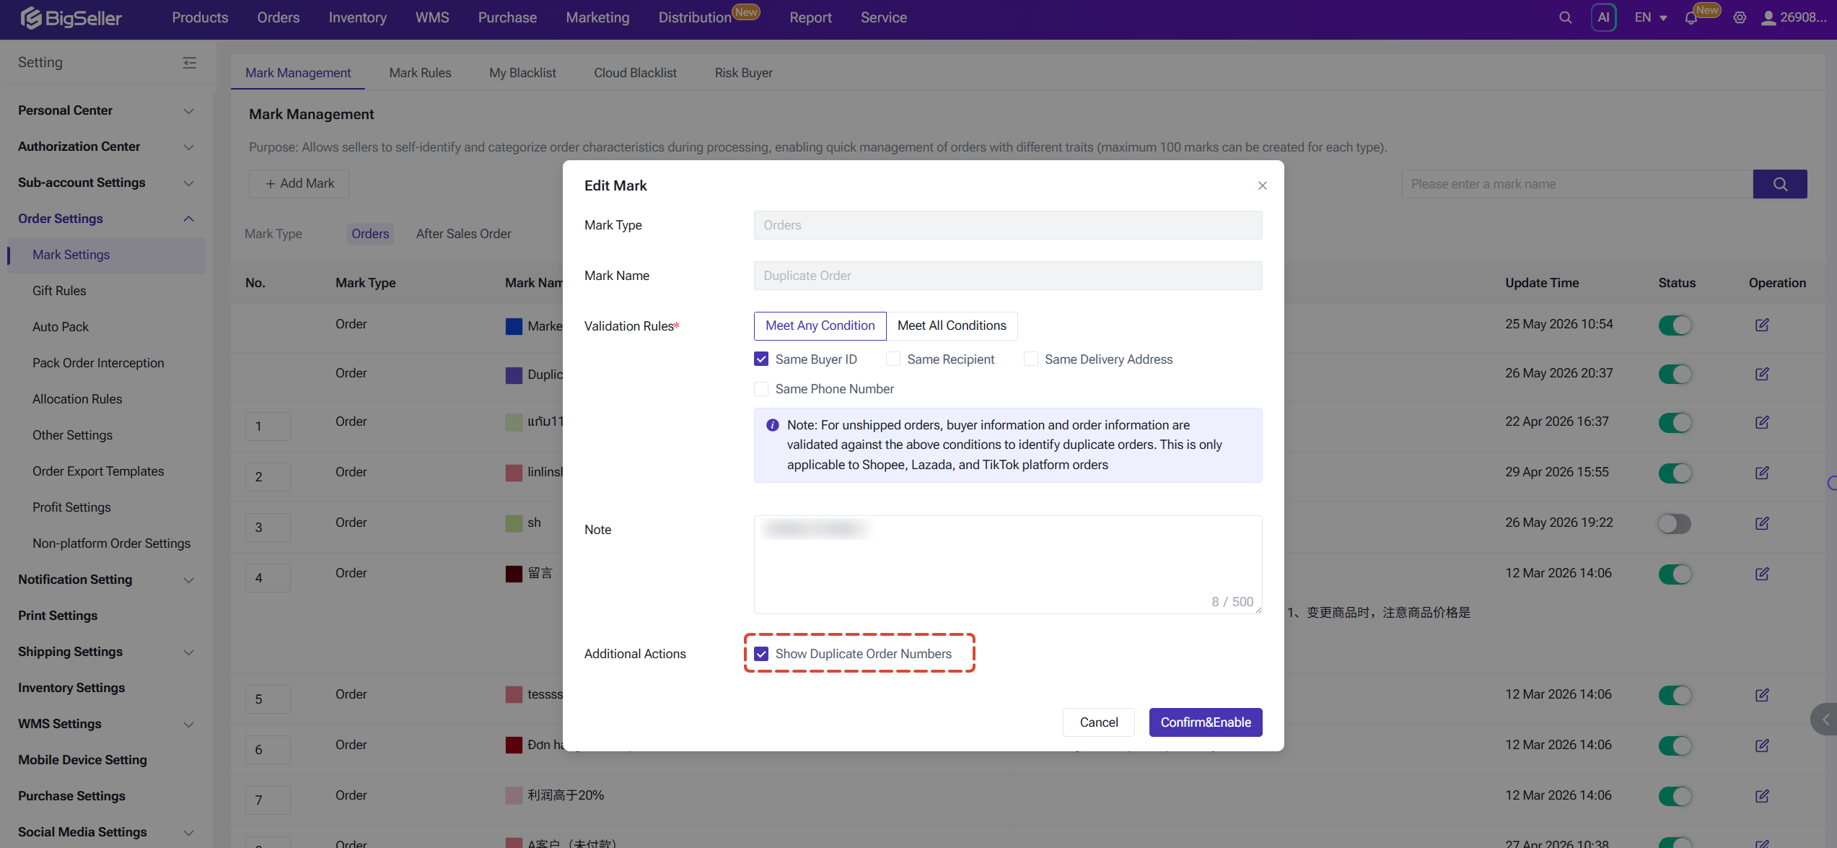Click the Cancel button
This screenshot has height=848, width=1837.
coord(1098,722)
